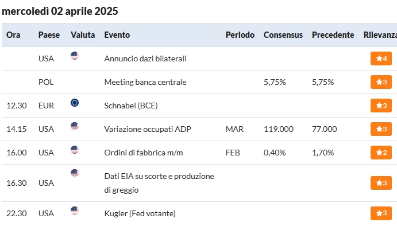Click the 4-star relevance badge
The image size is (397, 234).
(381, 58)
